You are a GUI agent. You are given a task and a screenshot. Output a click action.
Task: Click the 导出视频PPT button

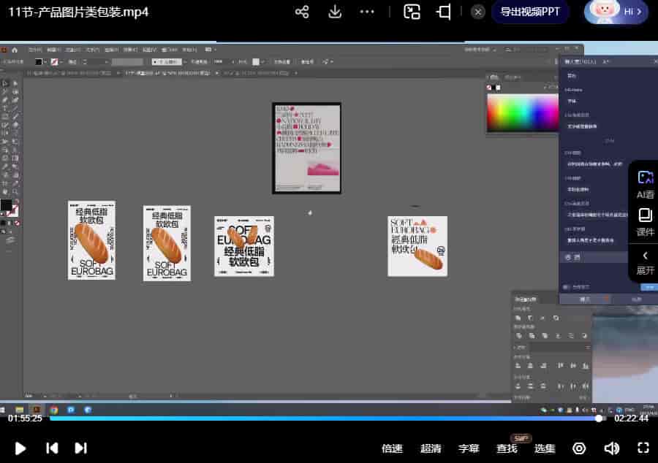(530, 12)
